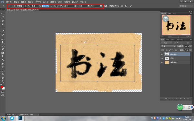Toggle relative positioning triangle for reference point
This screenshot has height=121, width=194.
26,6
